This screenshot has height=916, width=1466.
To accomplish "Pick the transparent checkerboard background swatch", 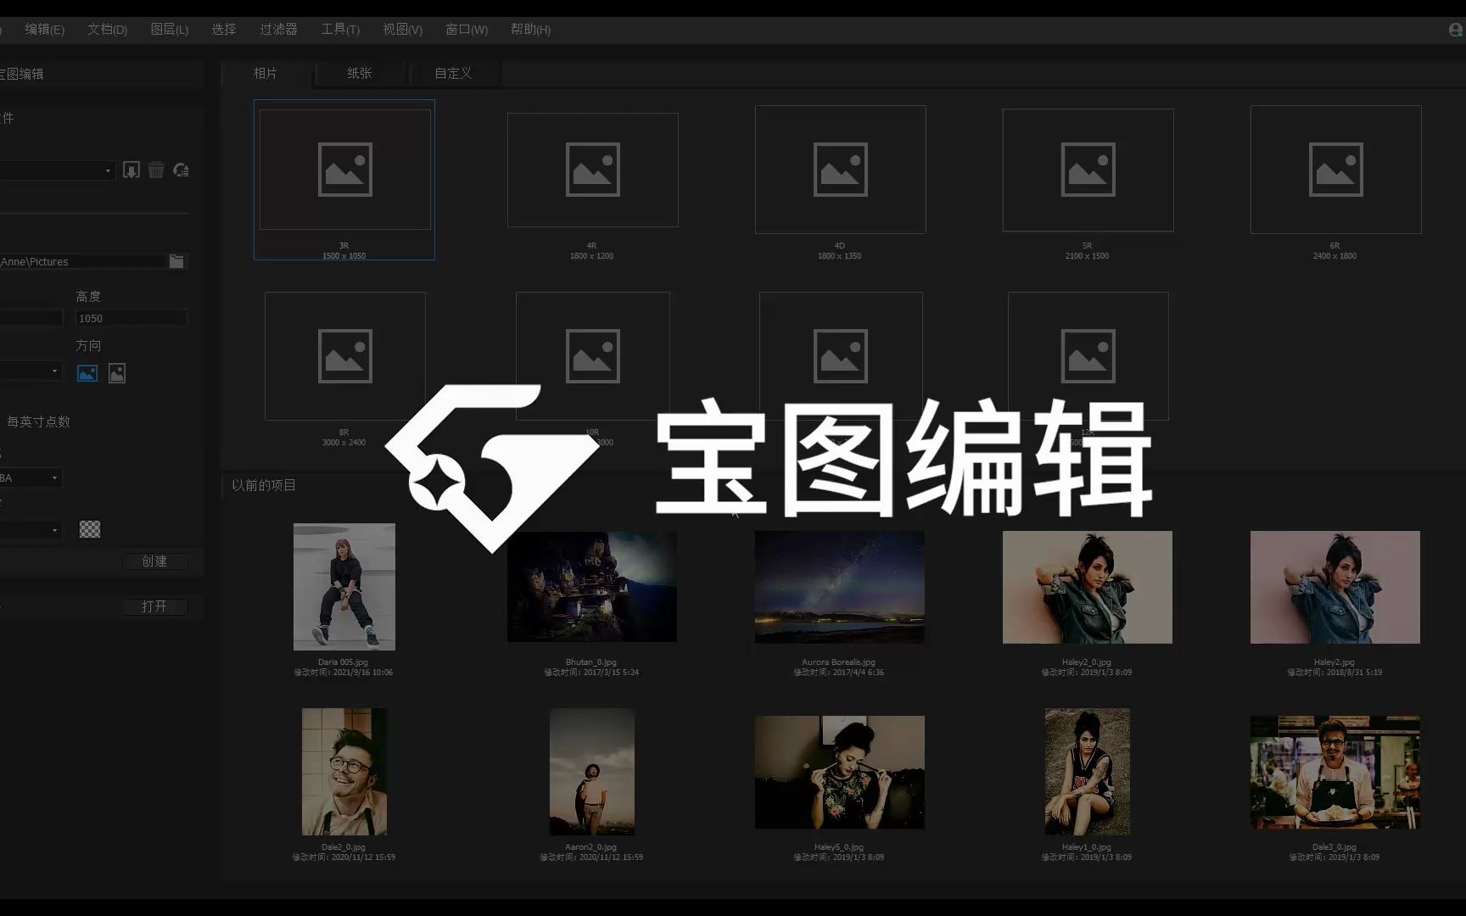I will pyautogui.click(x=90, y=529).
